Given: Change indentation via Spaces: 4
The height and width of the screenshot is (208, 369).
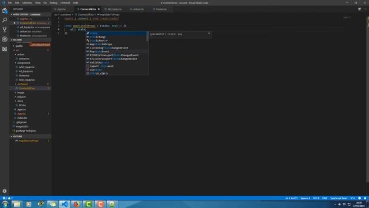Looking at the screenshot, I should point(305,198).
